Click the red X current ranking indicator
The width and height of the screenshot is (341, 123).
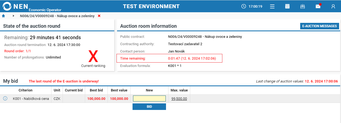point(93,57)
